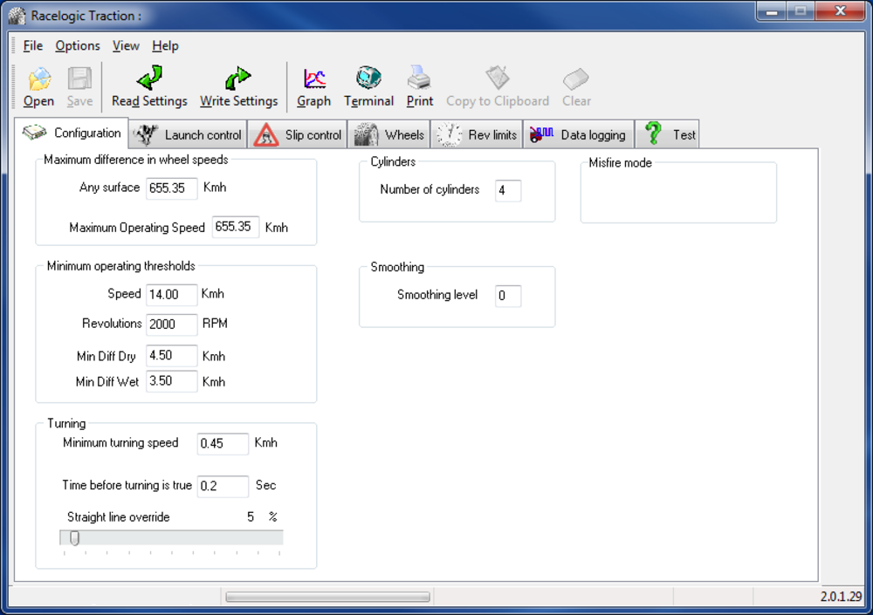Click the Number of cylinders field
Image resolution: width=873 pixels, height=615 pixels.
click(508, 190)
